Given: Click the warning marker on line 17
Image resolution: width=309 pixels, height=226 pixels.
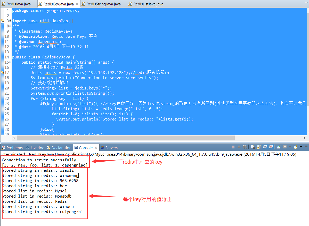Looking at the screenshot, I should pos(3,73).
